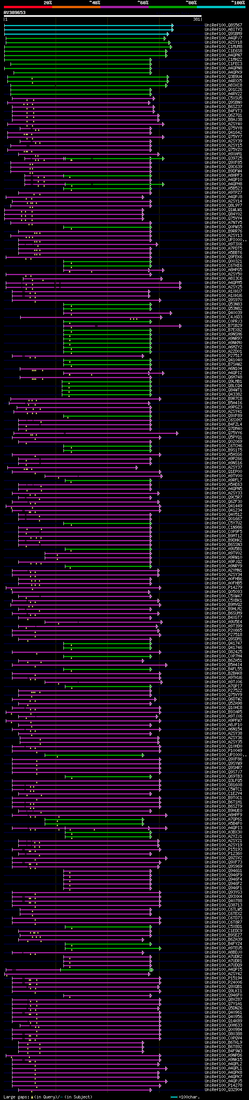The height and width of the screenshot is (1100, 249).
Task: Click the red ~20% identity legend bar
Action: tap(28, 7)
